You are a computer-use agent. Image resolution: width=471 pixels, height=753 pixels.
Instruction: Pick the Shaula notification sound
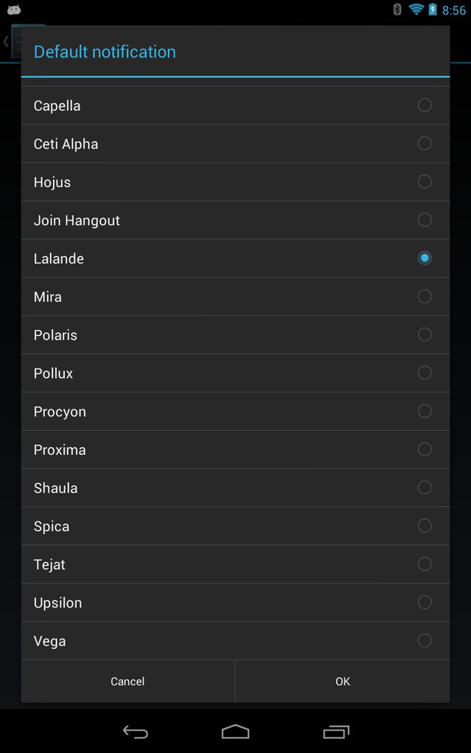click(235, 488)
